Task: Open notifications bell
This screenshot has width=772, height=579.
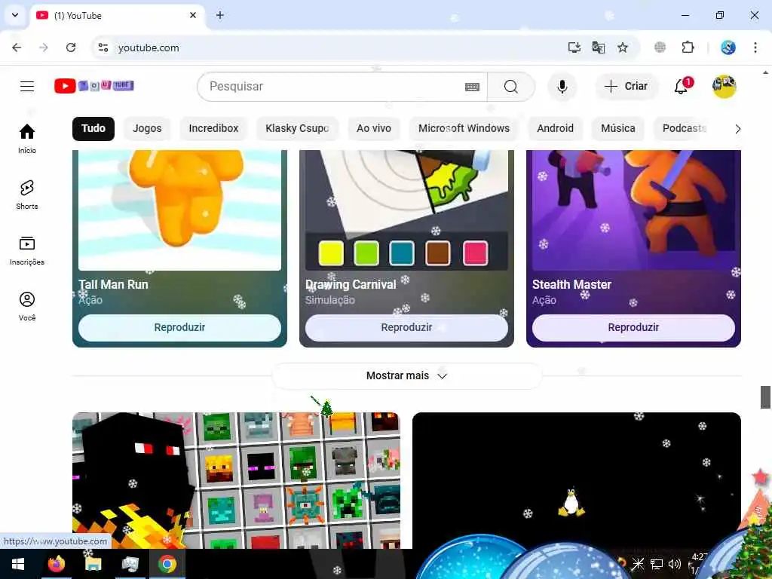Action: [x=682, y=86]
